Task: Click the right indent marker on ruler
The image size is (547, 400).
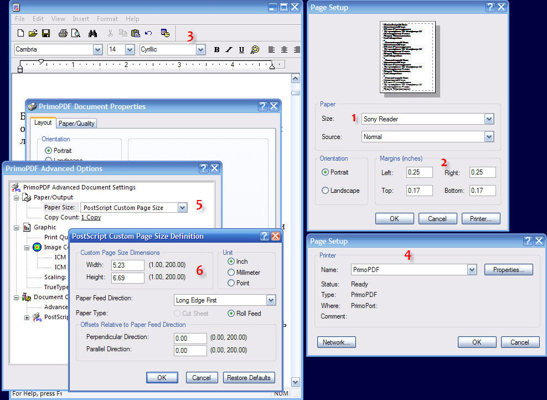Action: (272, 65)
